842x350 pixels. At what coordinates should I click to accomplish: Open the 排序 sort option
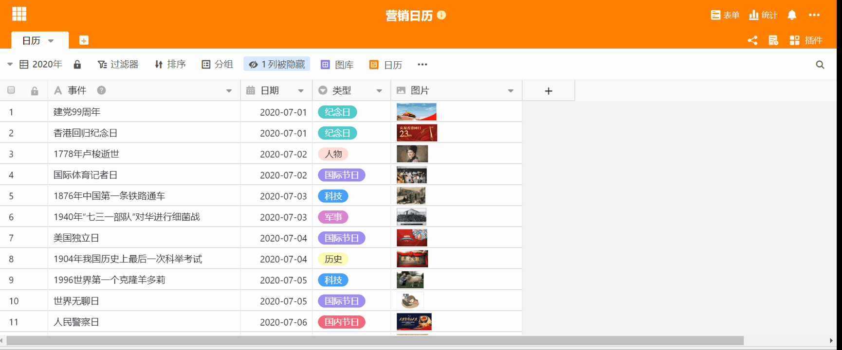coord(170,64)
